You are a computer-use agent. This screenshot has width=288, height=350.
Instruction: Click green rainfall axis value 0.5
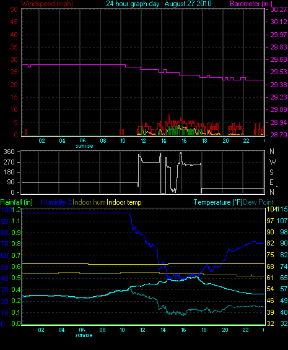(x=16, y=278)
